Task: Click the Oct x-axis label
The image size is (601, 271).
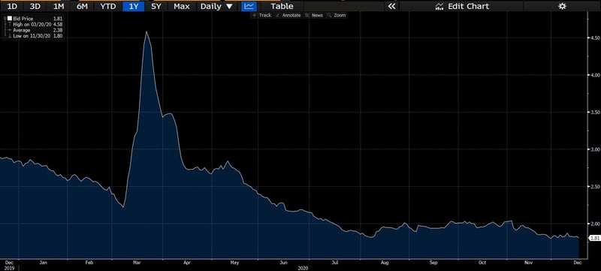Action: [x=482, y=263]
